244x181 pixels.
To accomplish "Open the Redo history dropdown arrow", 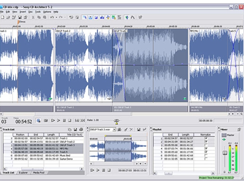I will click(65, 17).
